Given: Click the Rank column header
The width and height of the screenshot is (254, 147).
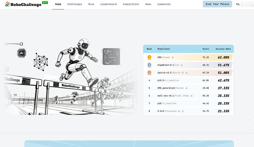Looking at the screenshot, I should pyautogui.click(x=149, y=49).
